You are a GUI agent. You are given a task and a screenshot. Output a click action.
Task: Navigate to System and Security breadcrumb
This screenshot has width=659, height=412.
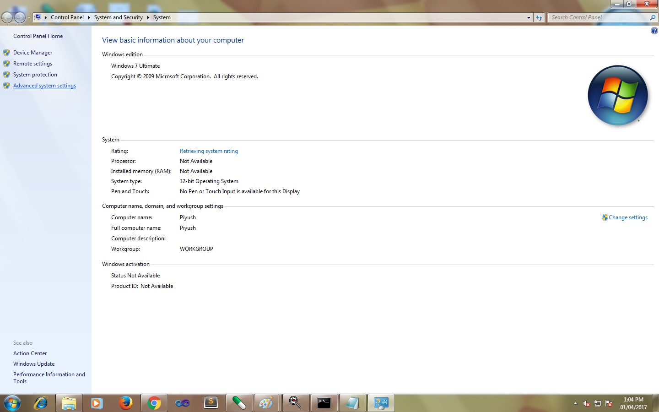point(118,17)
